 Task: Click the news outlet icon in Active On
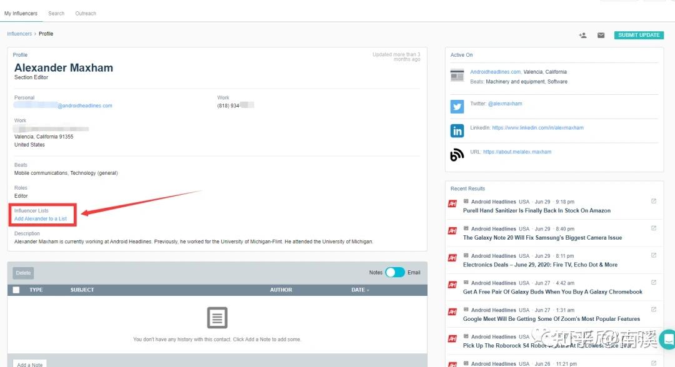click(x=457, y=76)
